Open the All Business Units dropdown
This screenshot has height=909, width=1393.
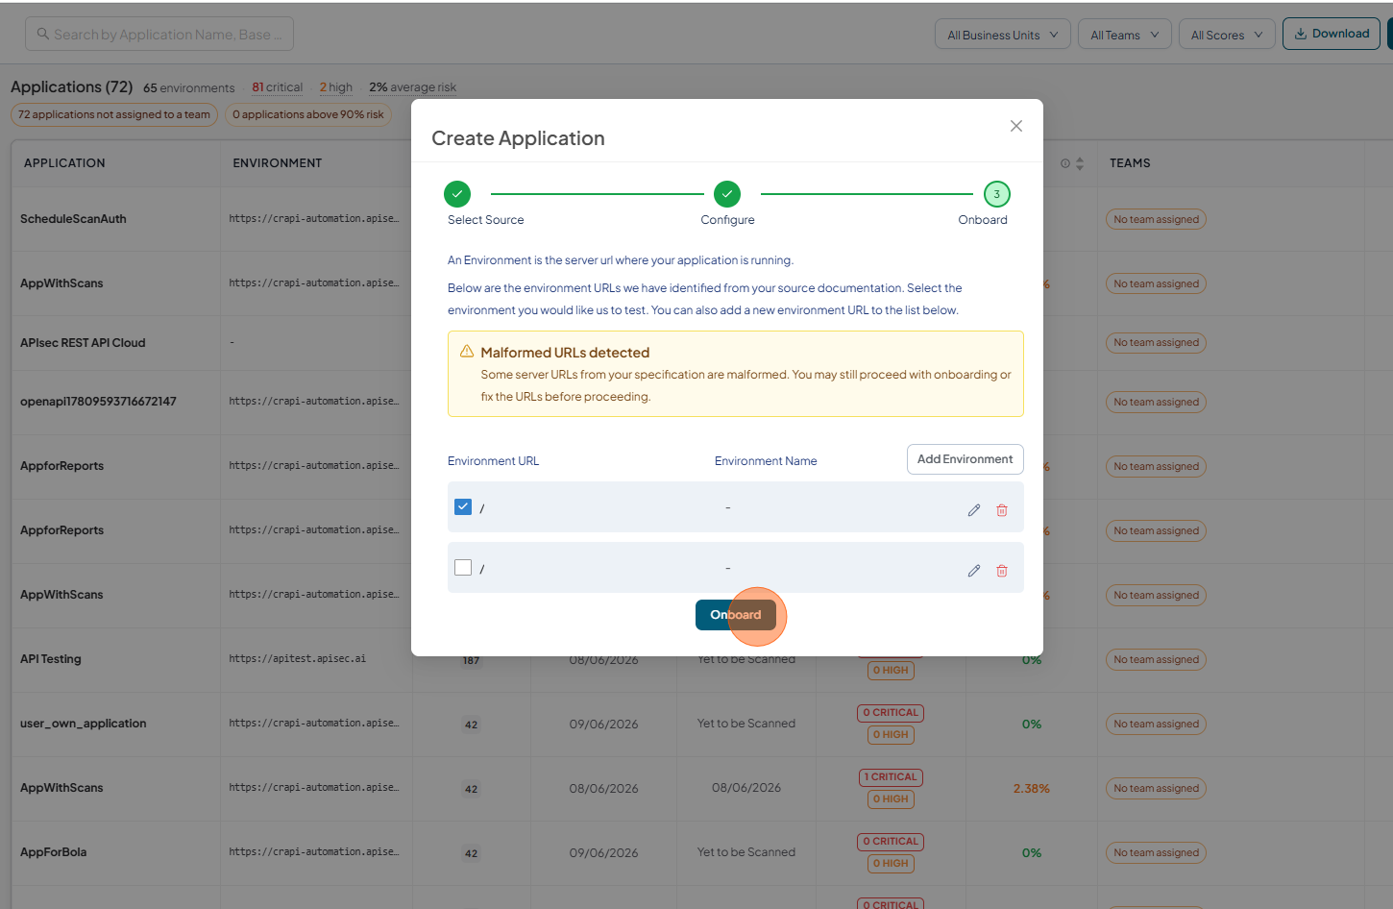(x=1003, y=35)
